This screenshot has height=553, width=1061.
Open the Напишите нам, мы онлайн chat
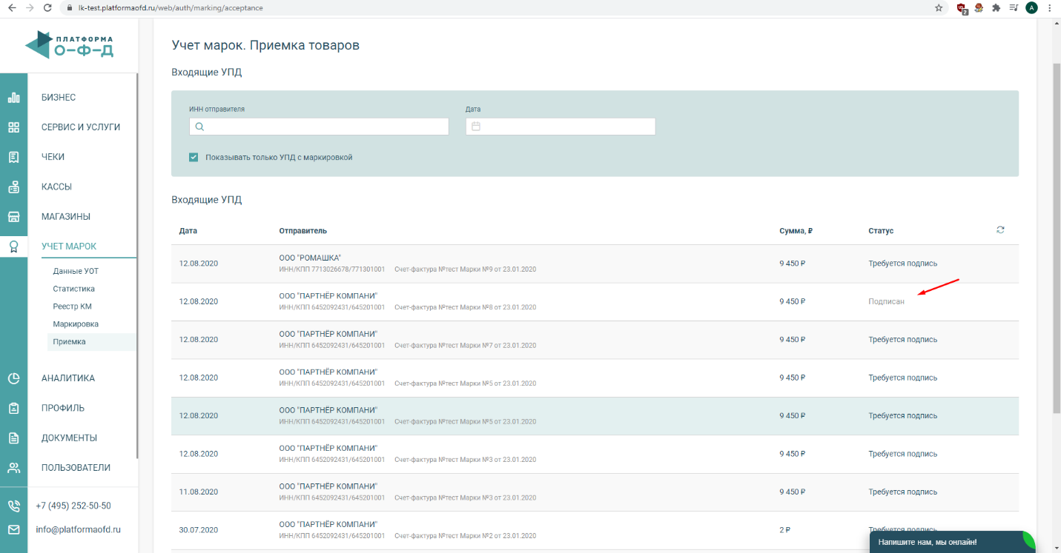coord(953,542)
